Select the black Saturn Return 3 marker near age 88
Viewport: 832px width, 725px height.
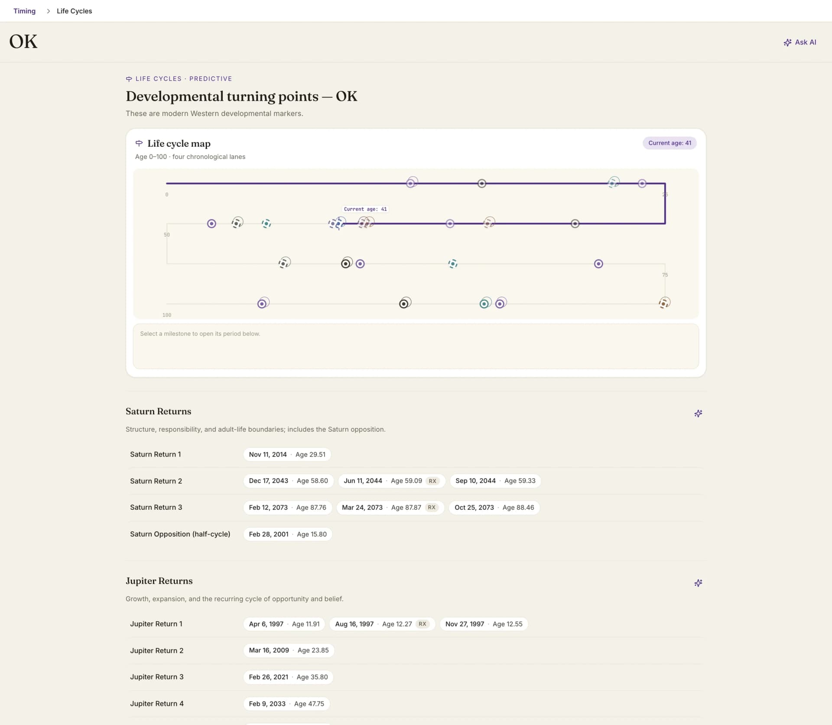(404, 304)
